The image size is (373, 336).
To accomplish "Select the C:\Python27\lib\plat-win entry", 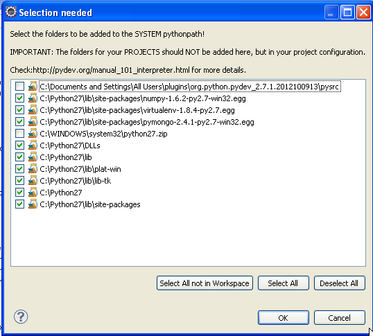I will [80, 169].
